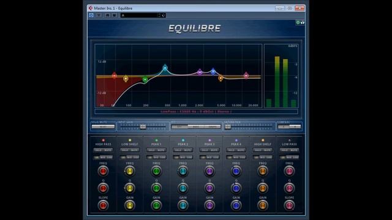Click the green Peak 1 GAIN knob
Image resolution: width=392 pixels, height=220 pixels.
coord(156,205)
